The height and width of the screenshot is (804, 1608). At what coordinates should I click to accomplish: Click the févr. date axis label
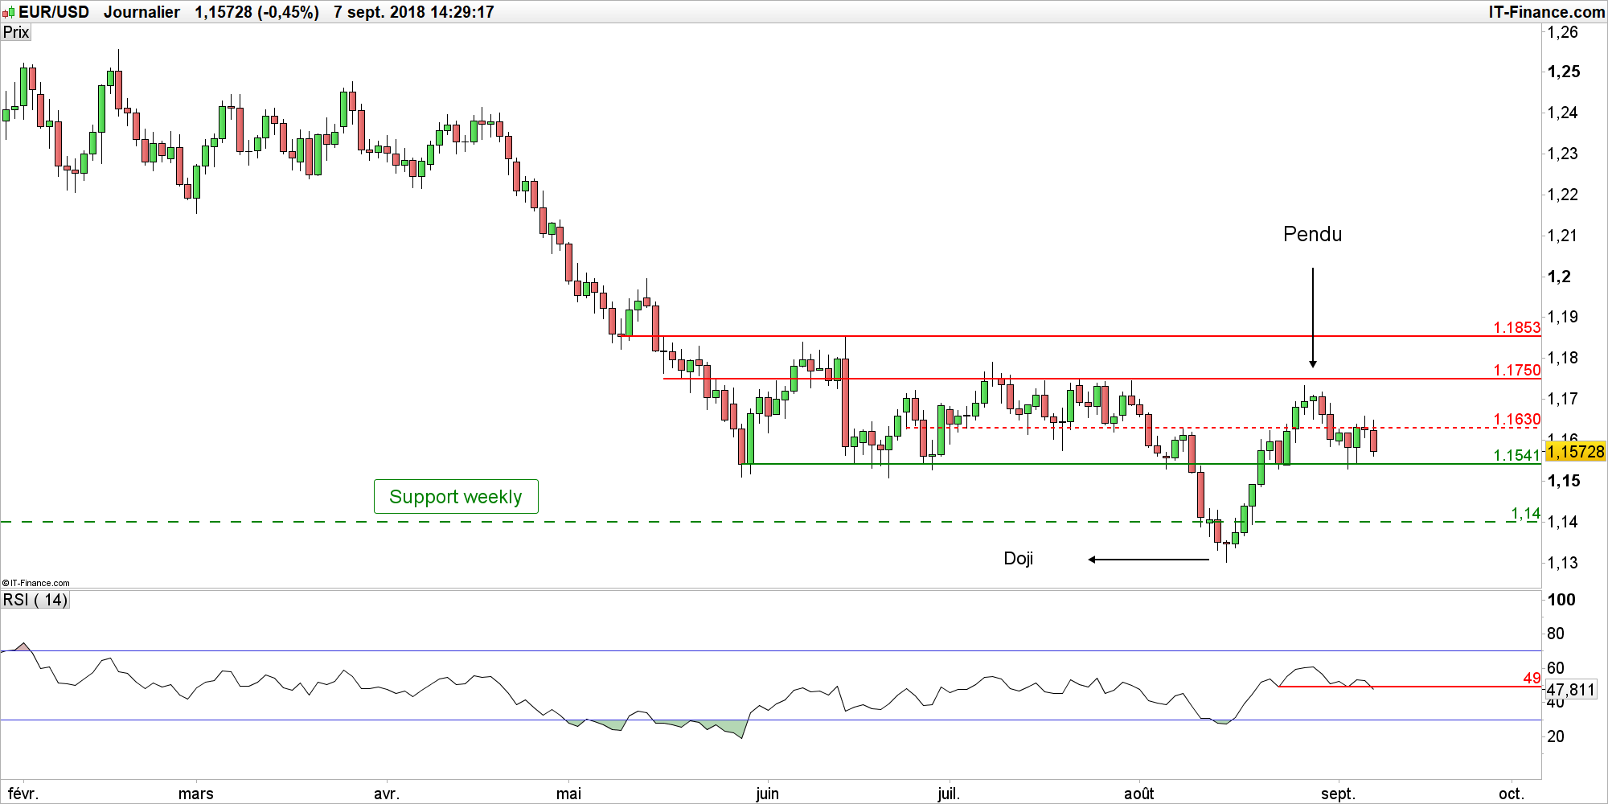tap(23, 794)
